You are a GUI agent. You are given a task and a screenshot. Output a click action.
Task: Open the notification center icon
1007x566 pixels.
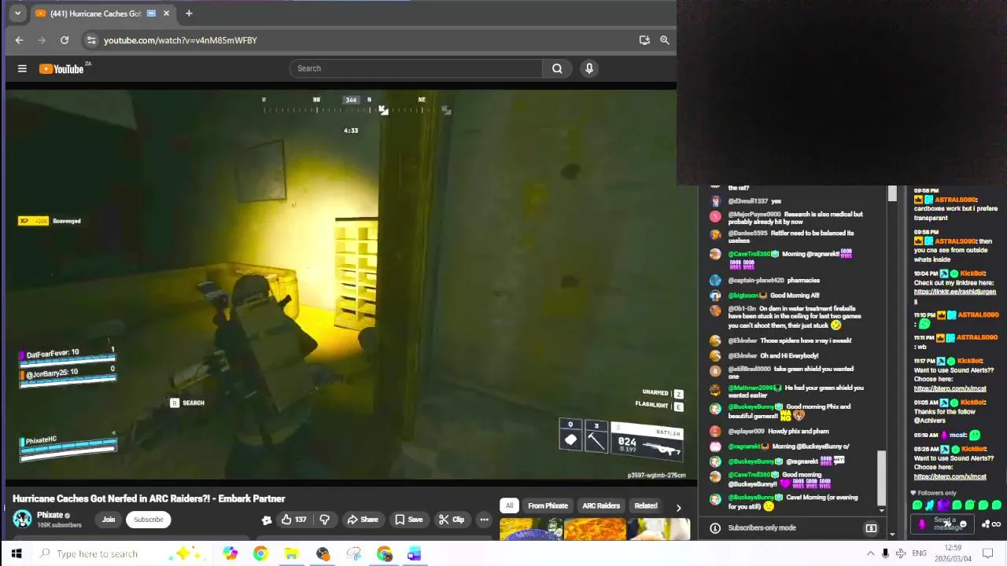(x=988, y=553)
